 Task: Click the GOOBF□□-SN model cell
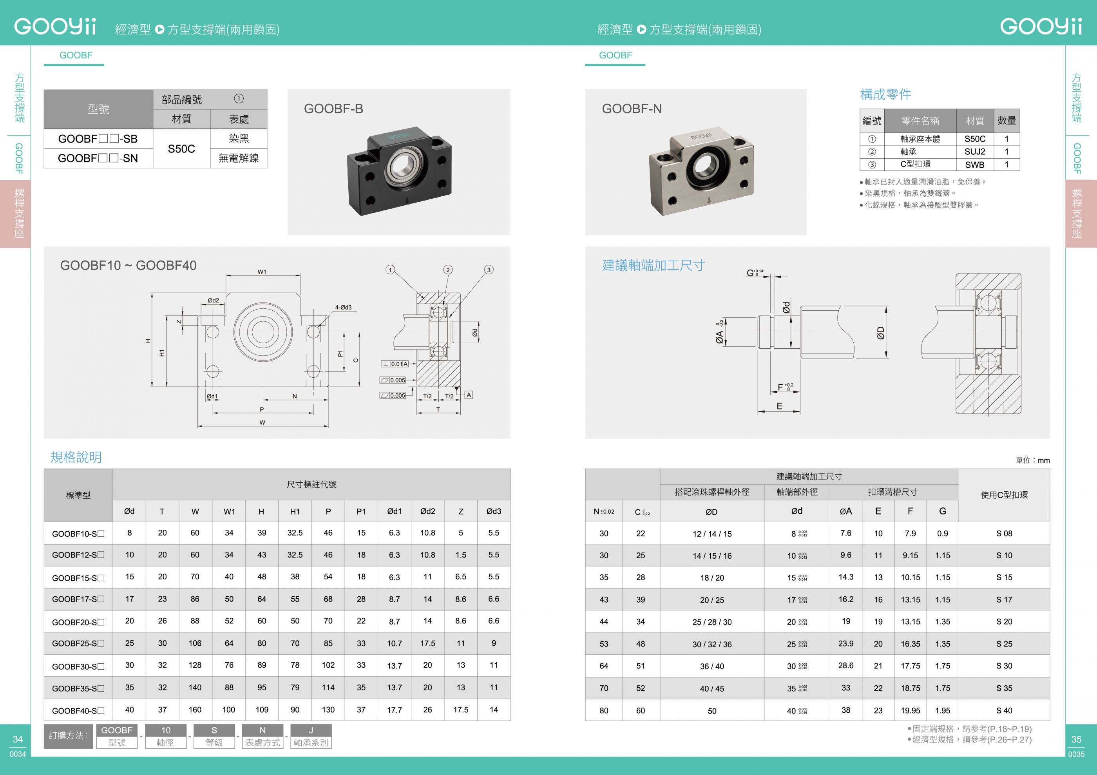pyautogui.click(x=98, y=158)
